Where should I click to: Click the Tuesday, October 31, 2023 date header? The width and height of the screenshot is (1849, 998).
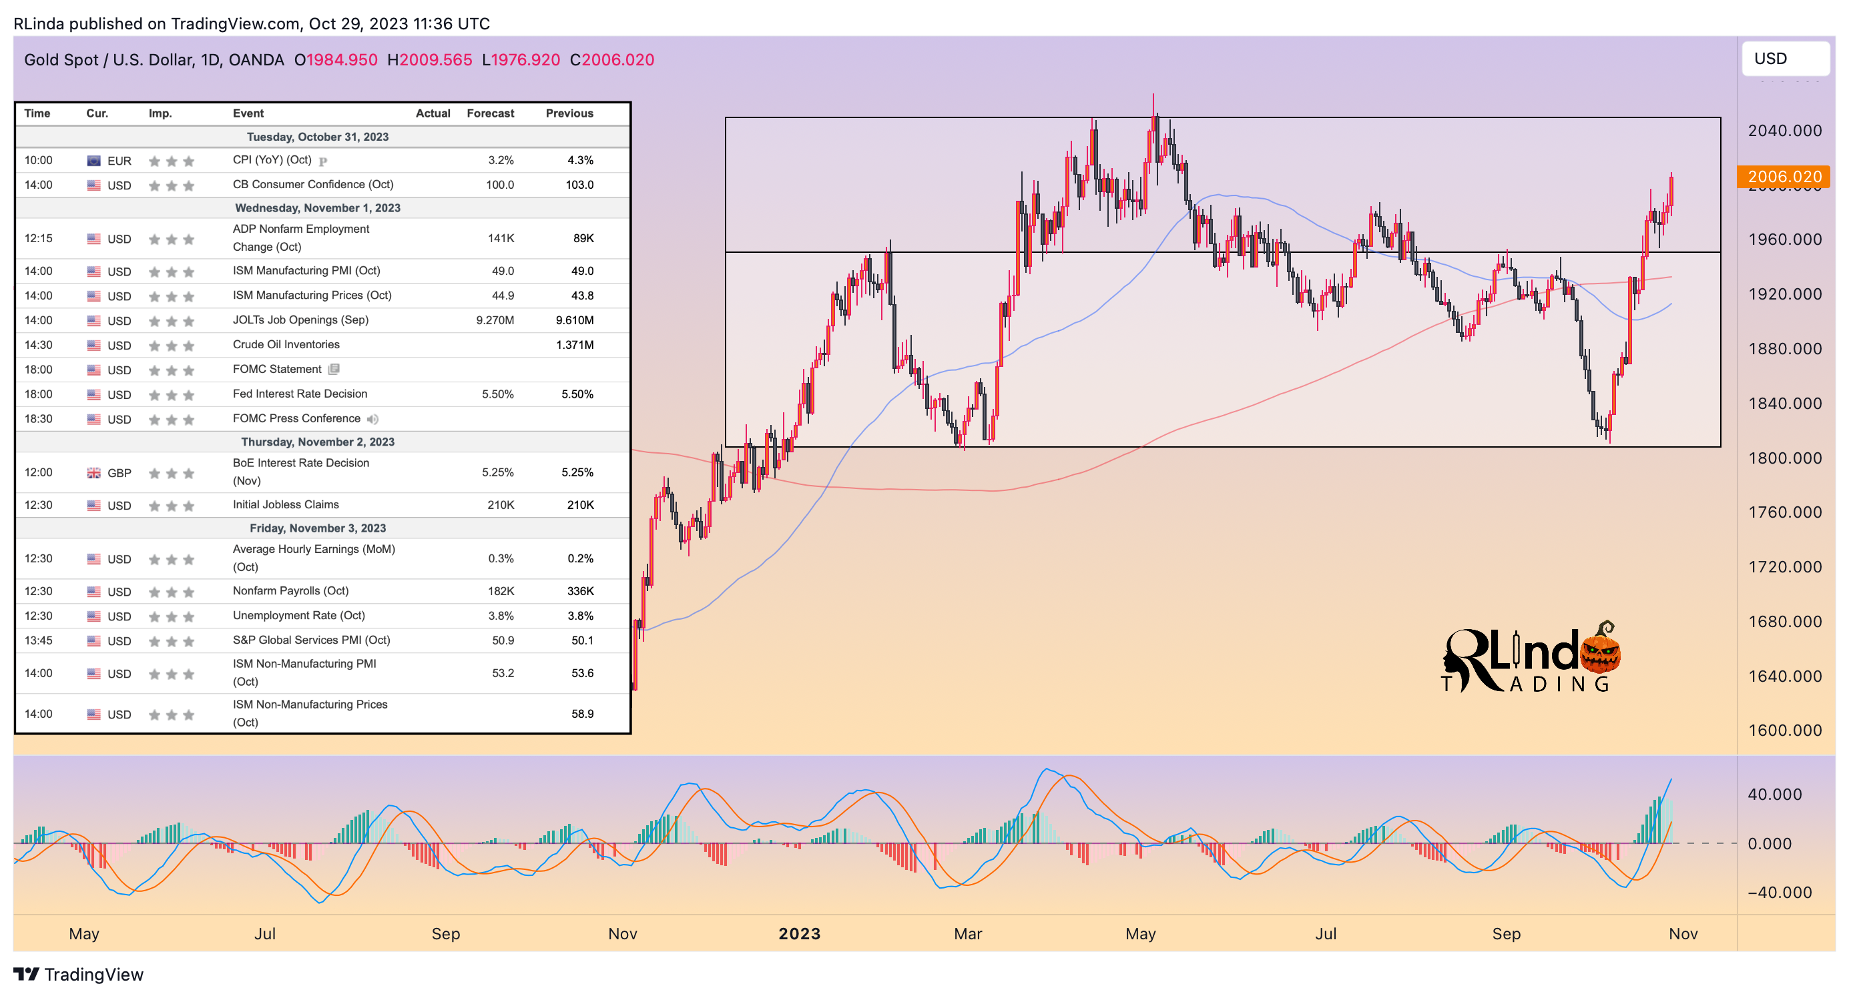coord(318,136)
